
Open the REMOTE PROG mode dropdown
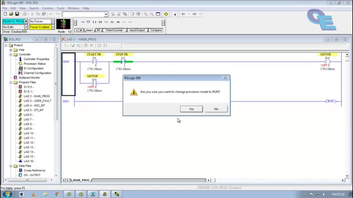tap(26, 21)
